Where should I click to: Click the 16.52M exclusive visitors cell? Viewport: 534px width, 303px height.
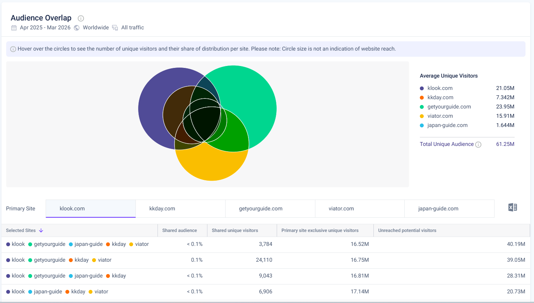coord(360,244)
